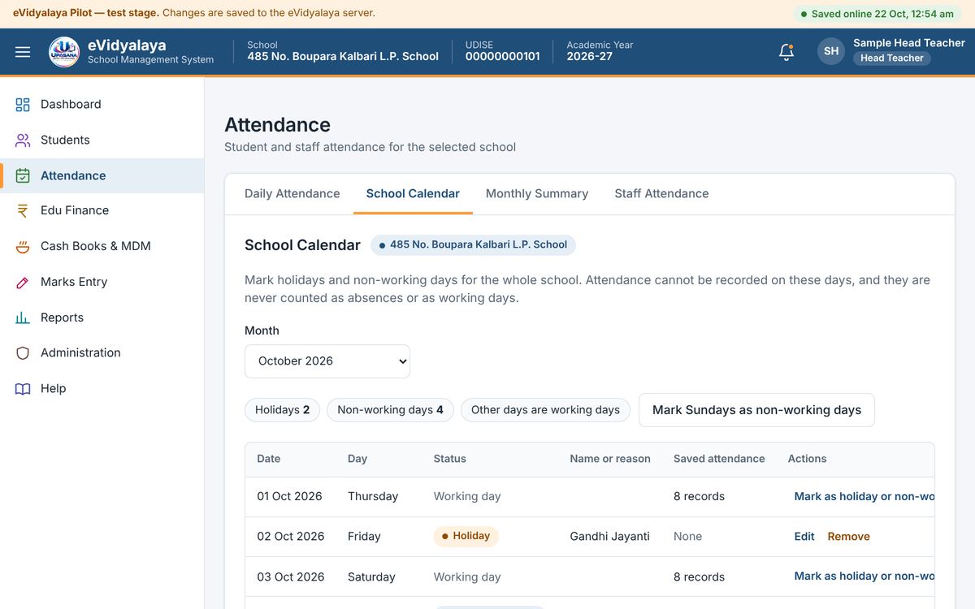
Task: Click the Saved online status indicator
Action: tap(877, 14)
